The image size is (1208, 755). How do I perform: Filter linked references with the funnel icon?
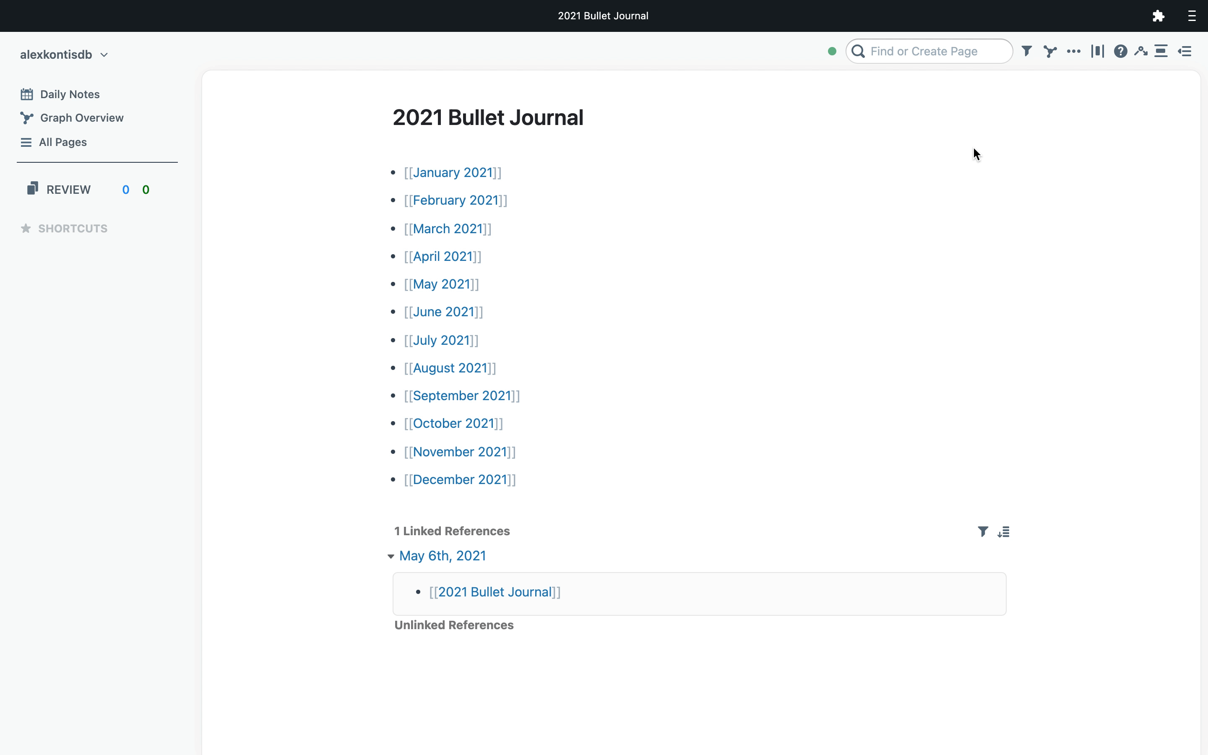pyautogui.click(x=982, y=531)
